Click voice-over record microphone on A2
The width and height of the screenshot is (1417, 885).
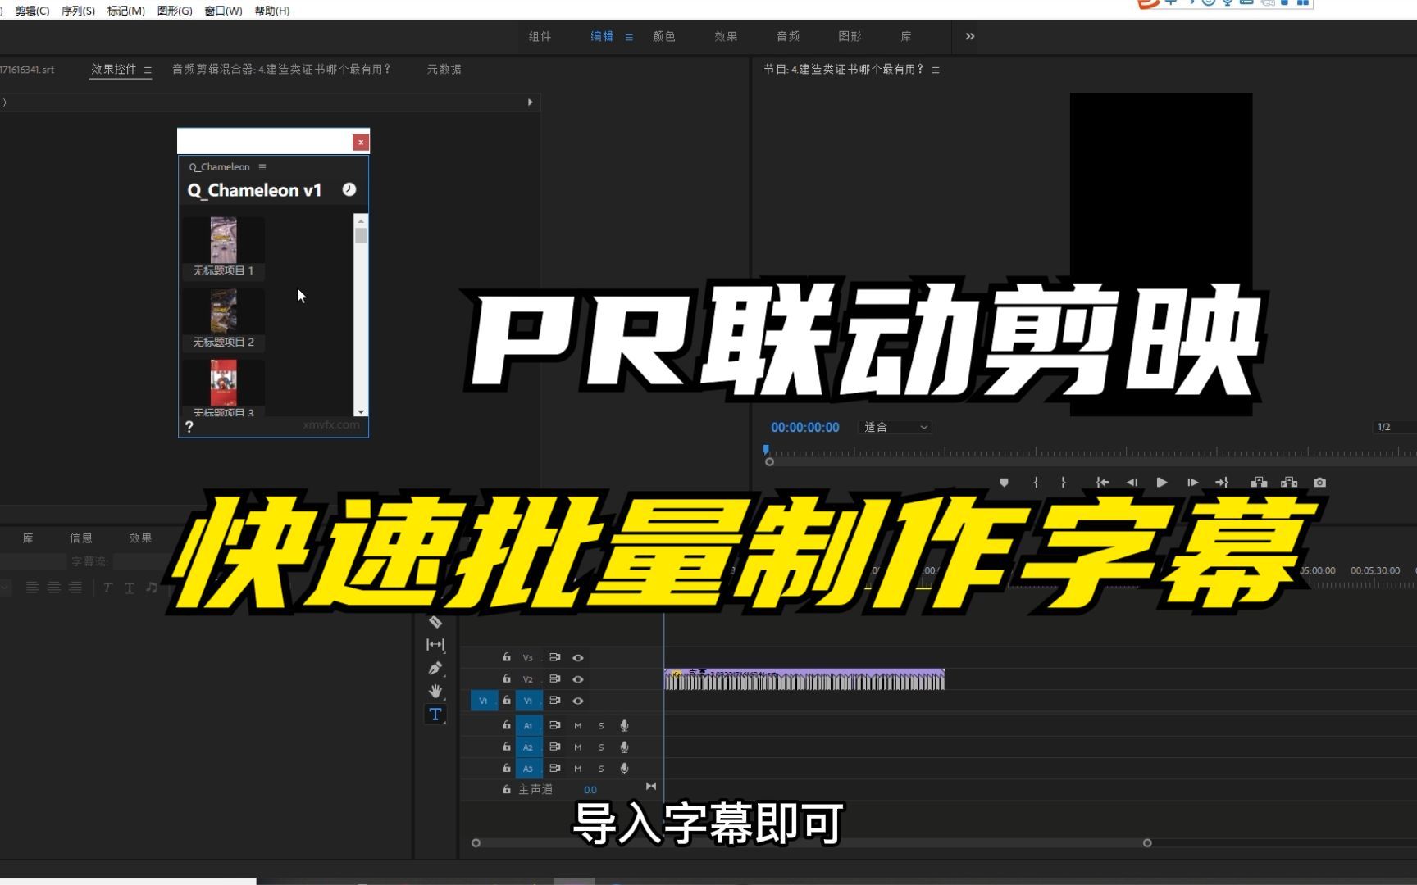click(x=624, y=747)
